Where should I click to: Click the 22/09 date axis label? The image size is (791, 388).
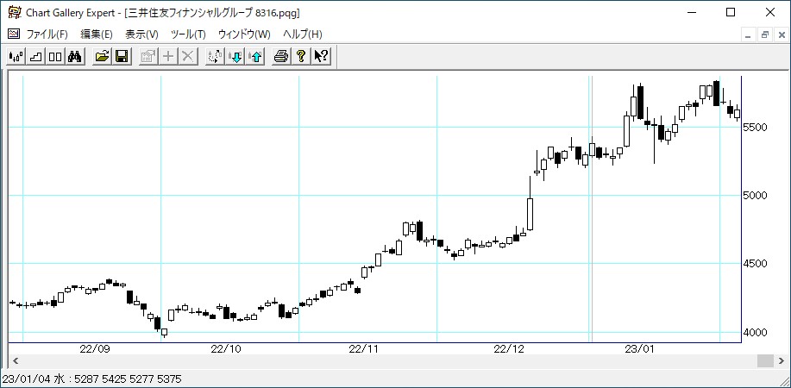point(94,348)
